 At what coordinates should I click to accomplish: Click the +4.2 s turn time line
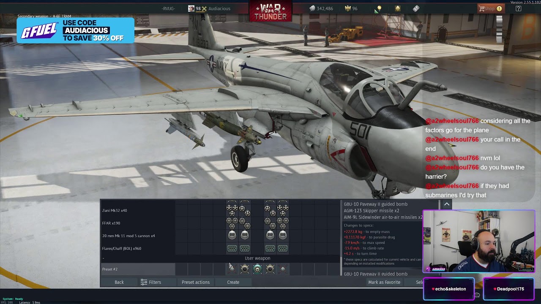pyautogui.click(x=360, y=253)
